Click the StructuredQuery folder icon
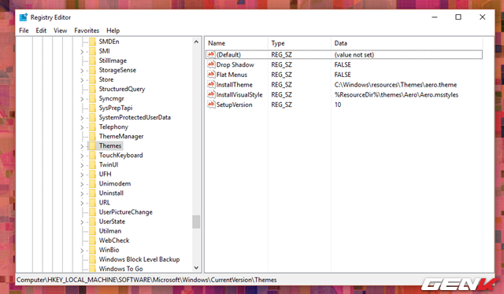Image resolution: width=504 pixels, height=294 pixels. click(92, 89)
